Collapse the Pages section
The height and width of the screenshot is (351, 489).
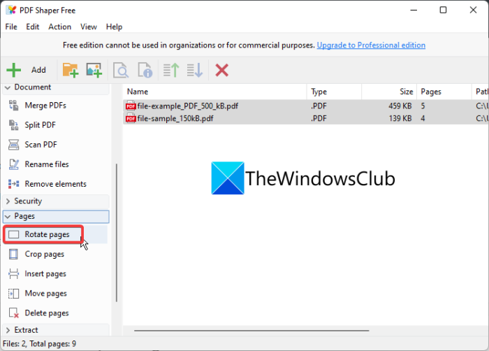coord(56,217)
